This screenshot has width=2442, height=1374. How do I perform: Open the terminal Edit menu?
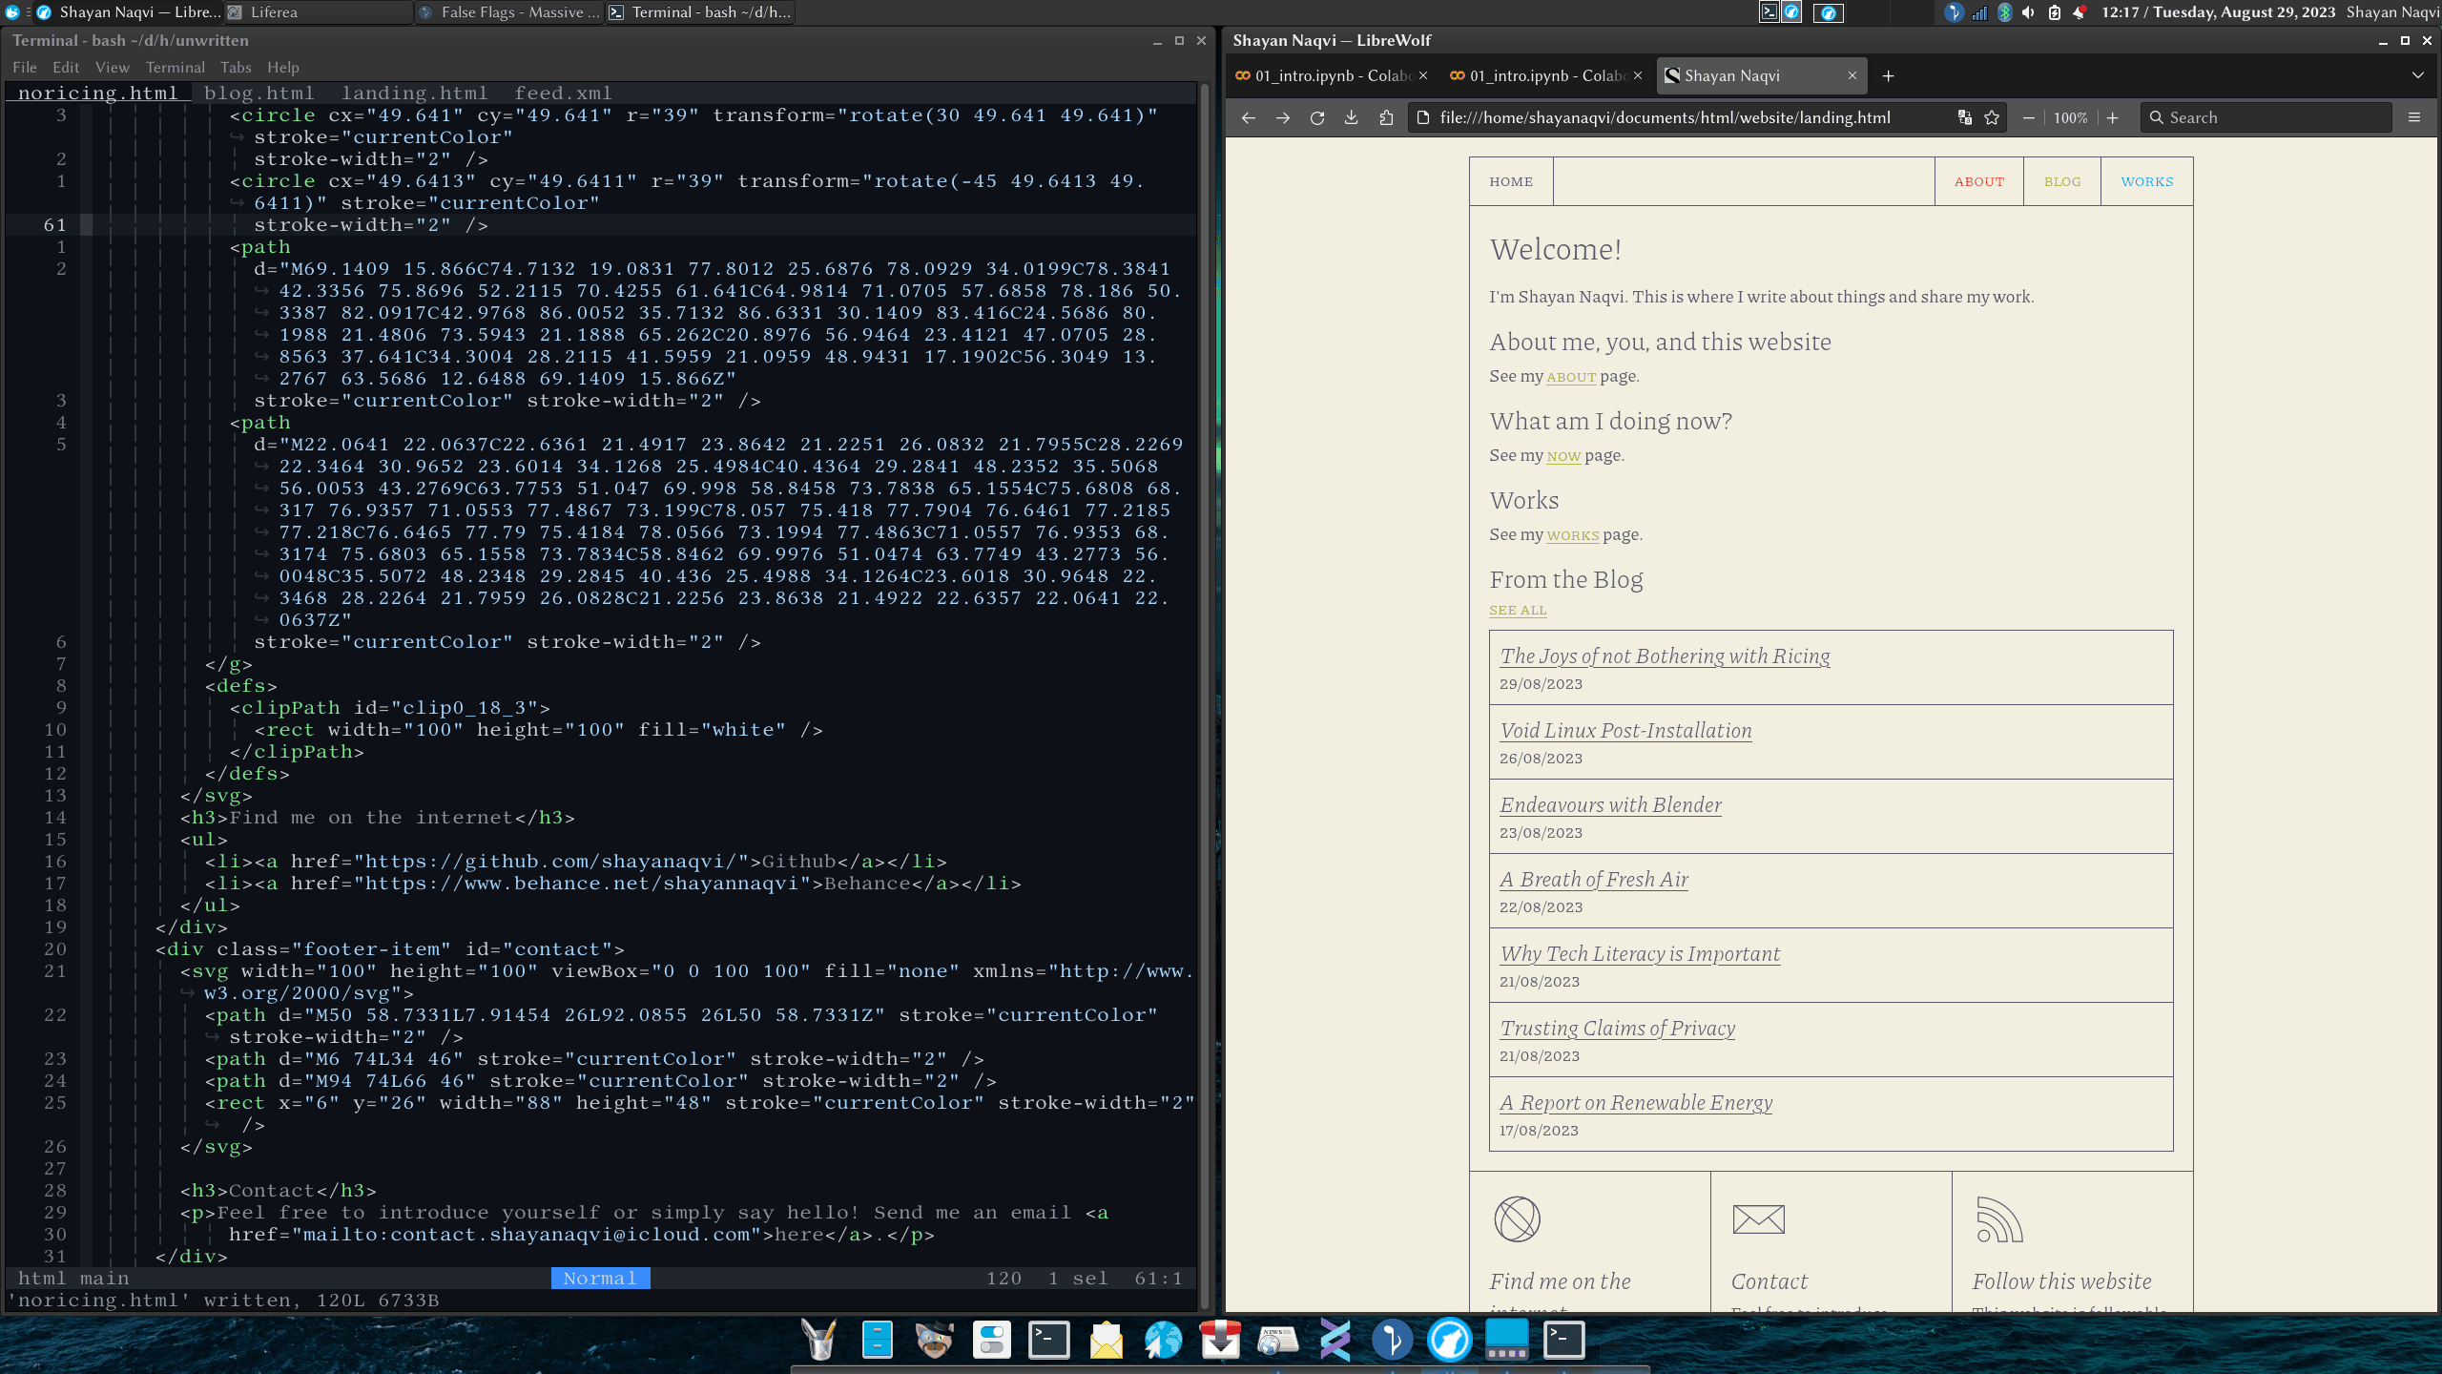(66, 67)
